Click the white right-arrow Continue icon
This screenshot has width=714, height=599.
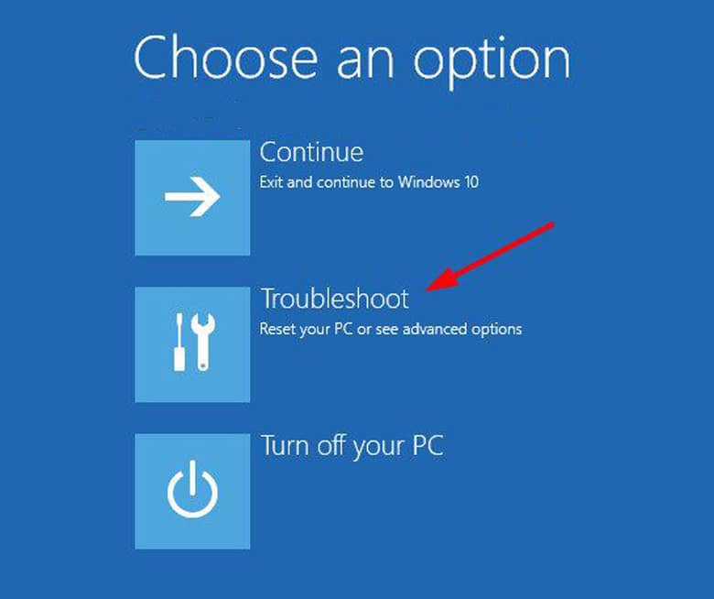coord(192,197)
